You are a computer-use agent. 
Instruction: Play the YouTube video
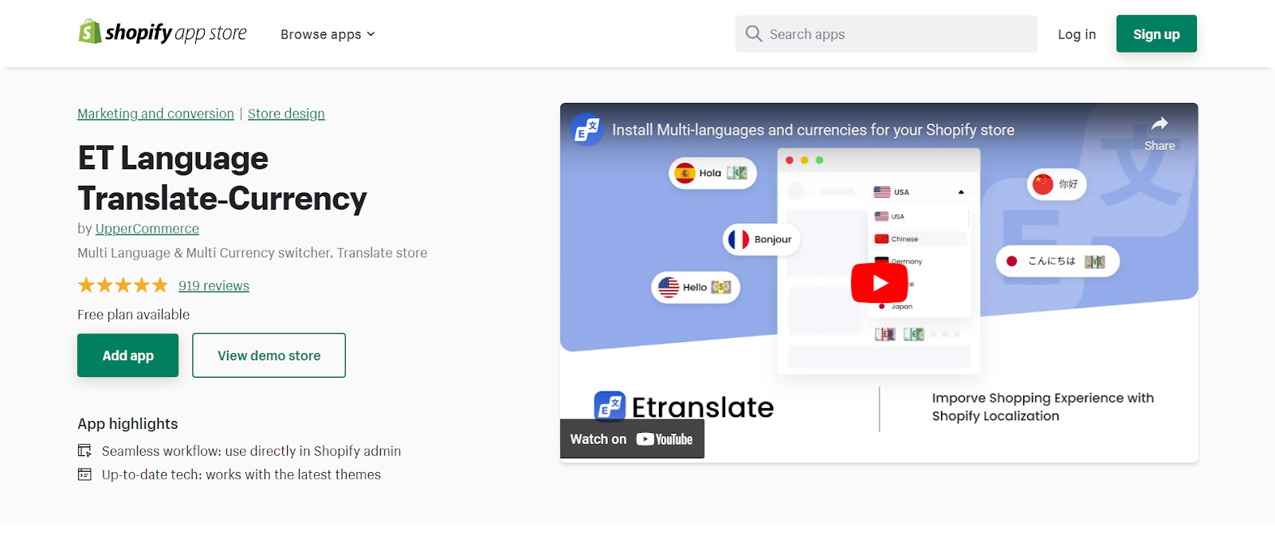[x=879, y=283]
